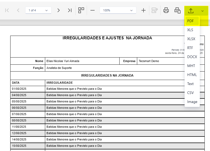Go to previous page
Screen dimensions: 210x151
coord(18,10)
